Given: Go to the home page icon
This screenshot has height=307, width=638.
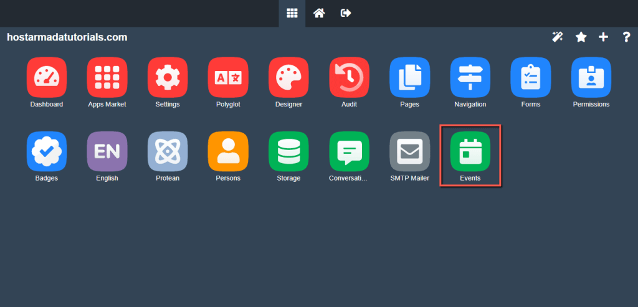Looking at the screenshot, I should [319, 14].
